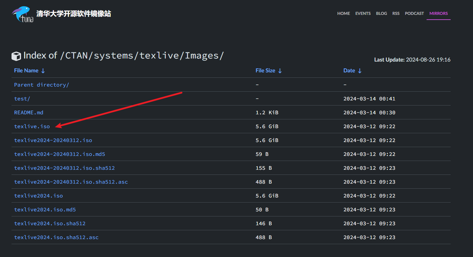
Task: Open the HOME navigation item
Action: coord(344,14)
